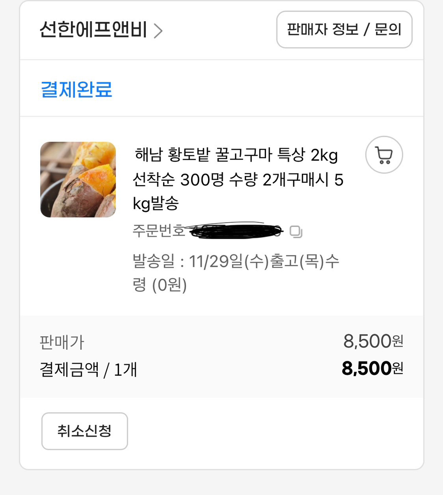Open the 선한에프앤비 seller store name
Viewport: 443px width, 495px height.
click(93, 30)
